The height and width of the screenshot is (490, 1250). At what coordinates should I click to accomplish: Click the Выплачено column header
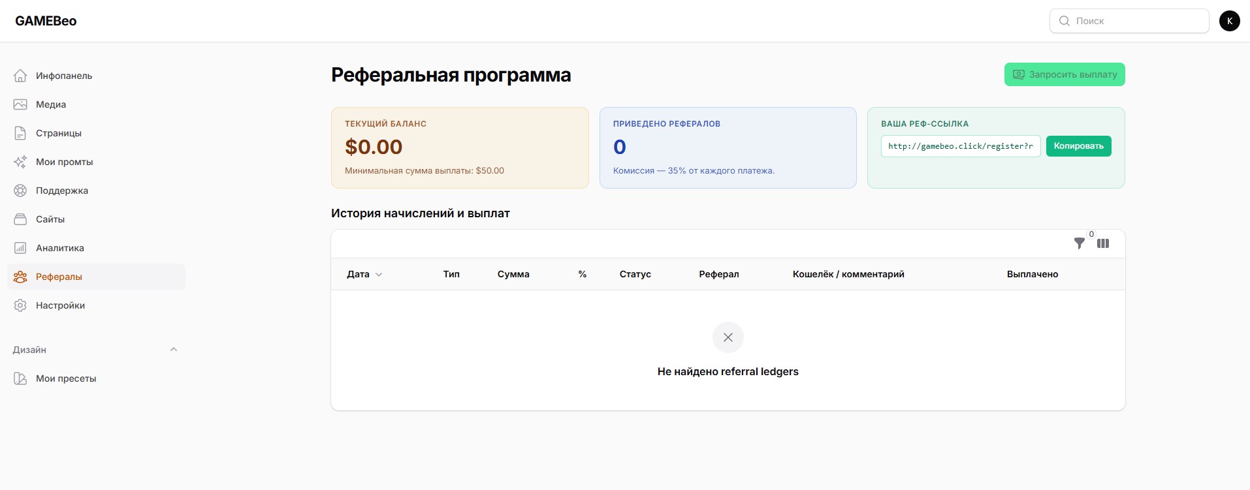(1033, 274)
